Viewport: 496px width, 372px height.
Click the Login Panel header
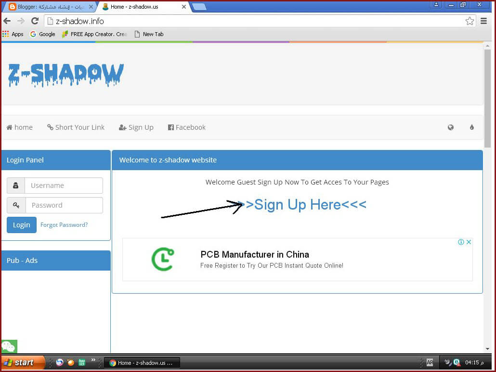(x=56, y=160)
